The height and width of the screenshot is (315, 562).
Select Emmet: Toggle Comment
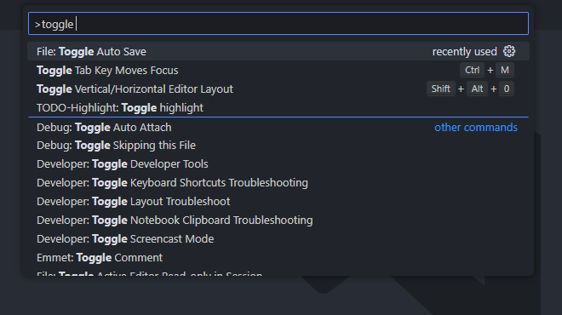pos(278,257)
